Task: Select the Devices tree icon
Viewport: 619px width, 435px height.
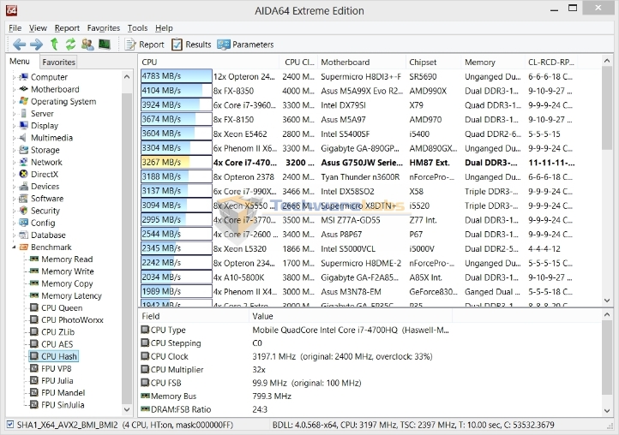Action: click(24, 186)
